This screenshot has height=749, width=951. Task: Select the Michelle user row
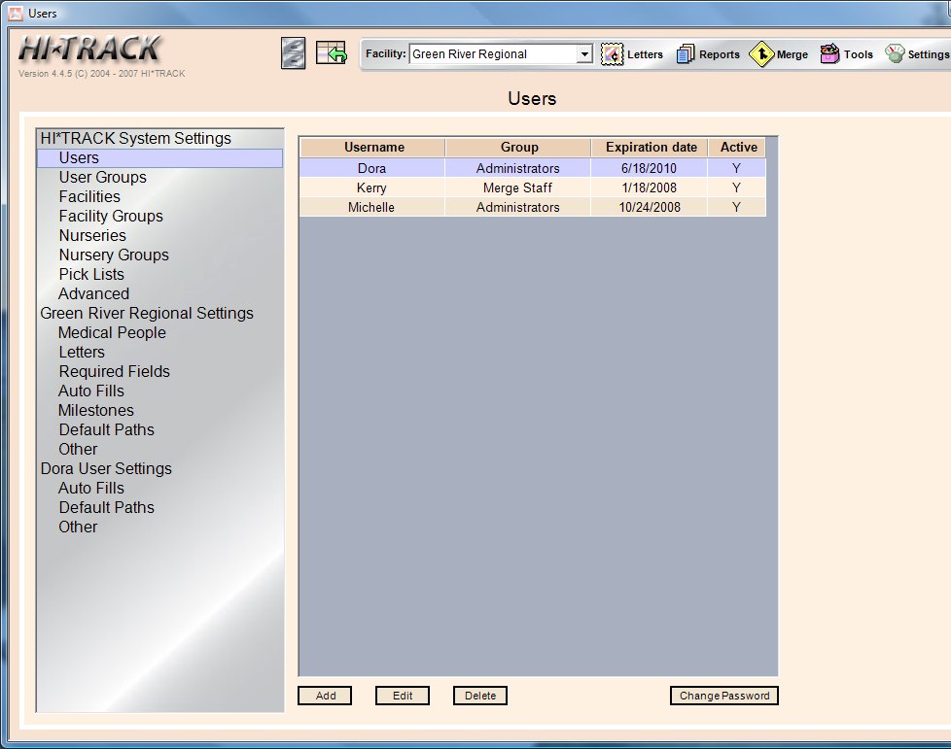pyautogui.click(x=533, y=207)
